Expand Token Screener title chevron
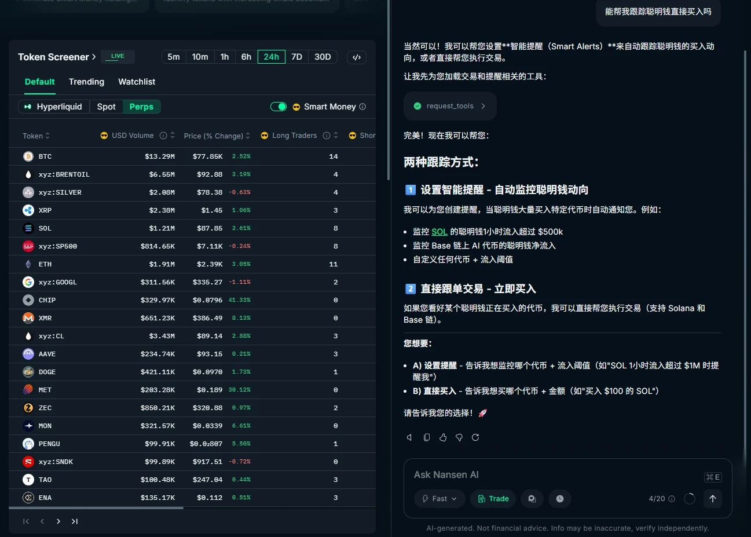The image size is (751, 537). 94,57
